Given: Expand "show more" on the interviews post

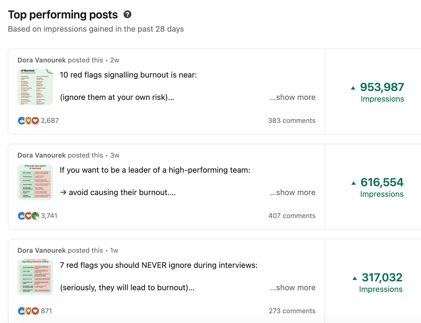Looking at the screenshot, I should tap(293, 288).
